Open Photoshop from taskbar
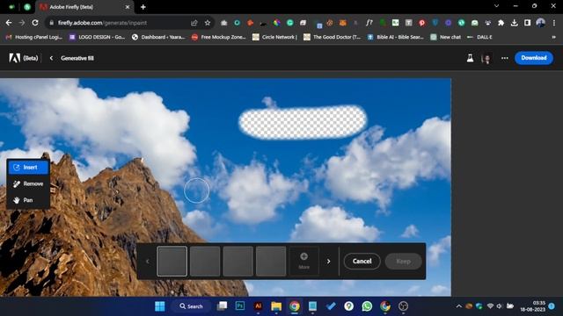This screenshot has width=563, height=316. [x=240, y=306]
